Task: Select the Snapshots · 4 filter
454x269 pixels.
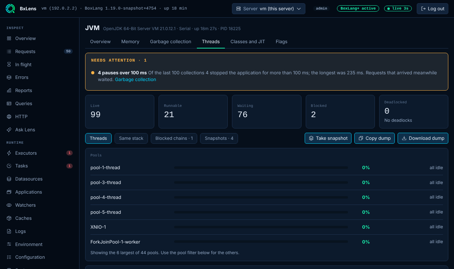Action: [x=219, y=138]
